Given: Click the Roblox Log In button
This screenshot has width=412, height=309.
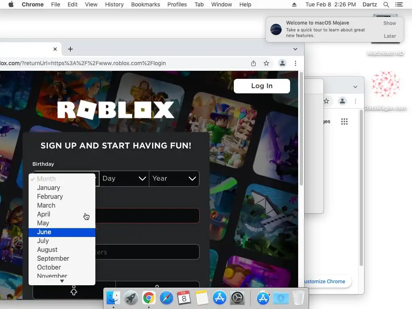Looking at the screenshot, I should pyautogui.click(x=262, y=86).
